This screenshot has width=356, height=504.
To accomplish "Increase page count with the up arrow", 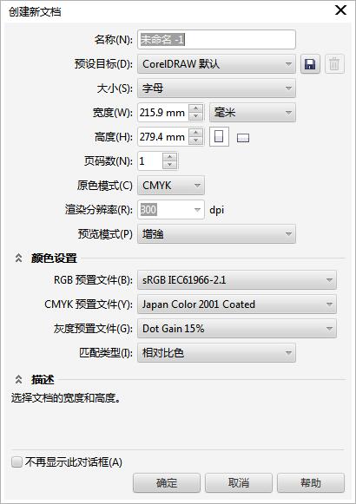I will point(170,157).
